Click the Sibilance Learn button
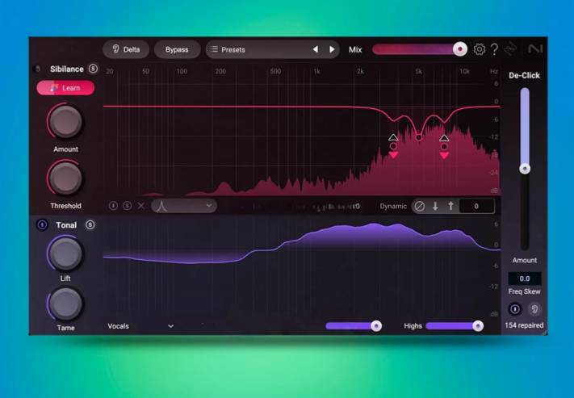Image resolution: width=574 pixels, height=398 pixels. point(65,88)
